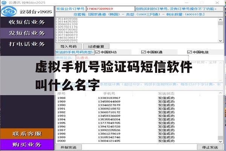This screenshot has height=151, width=226.
Task: Click 停止发送 button
Action: point(210,147)
